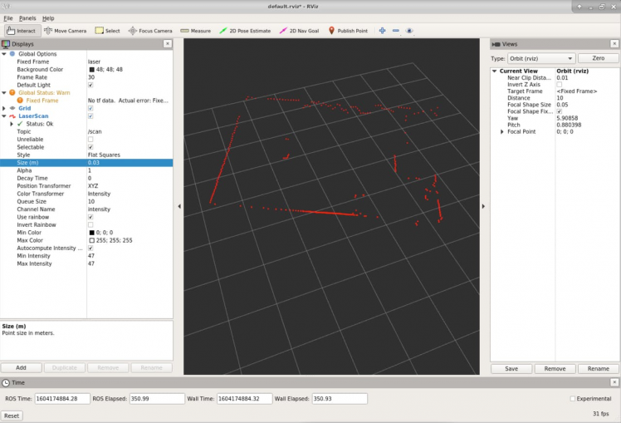The width and height of the screenshot is (621, 423).
Task: Activate the 2D Nav Goal tool
Action: (x=300, y=31)
